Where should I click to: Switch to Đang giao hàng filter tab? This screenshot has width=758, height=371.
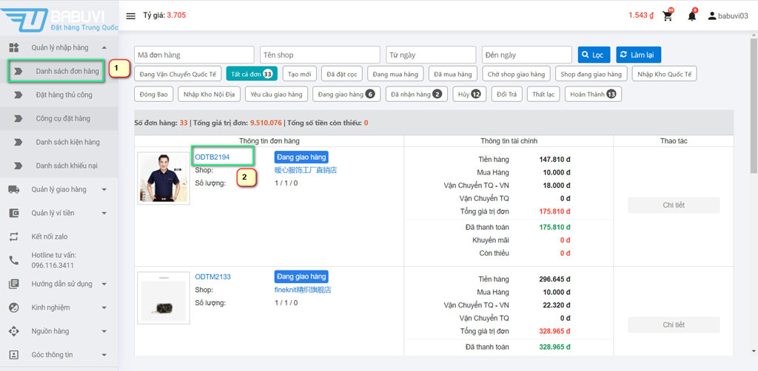(346, 94)
